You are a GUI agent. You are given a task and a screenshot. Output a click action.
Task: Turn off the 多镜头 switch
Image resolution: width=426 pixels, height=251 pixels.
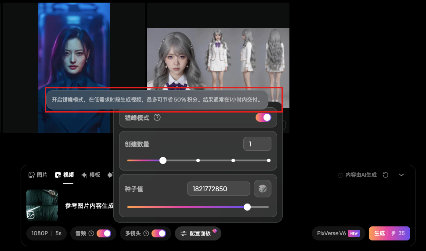click(x=159, y=233)
